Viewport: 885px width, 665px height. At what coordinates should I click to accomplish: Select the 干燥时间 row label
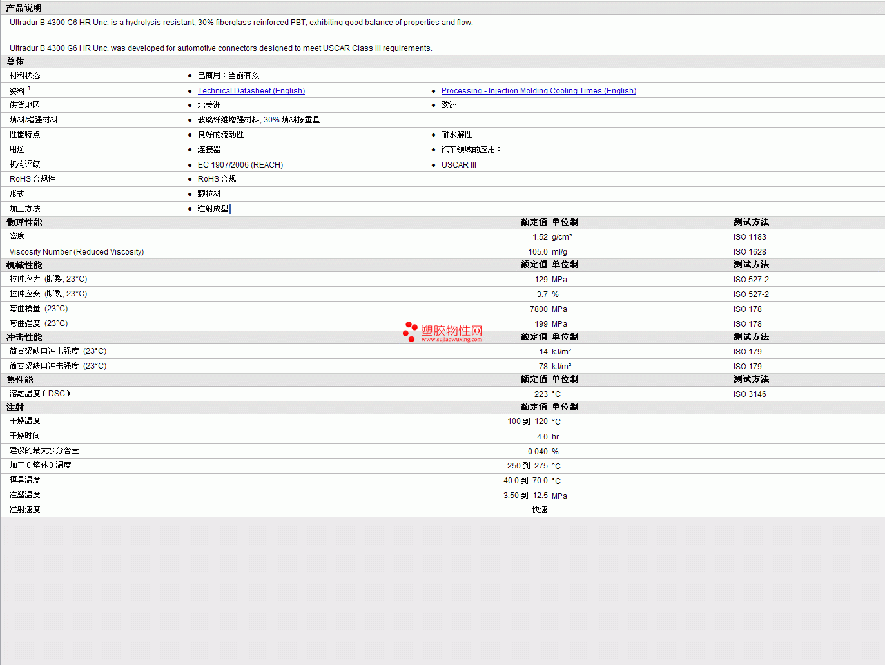coord(24,436)
